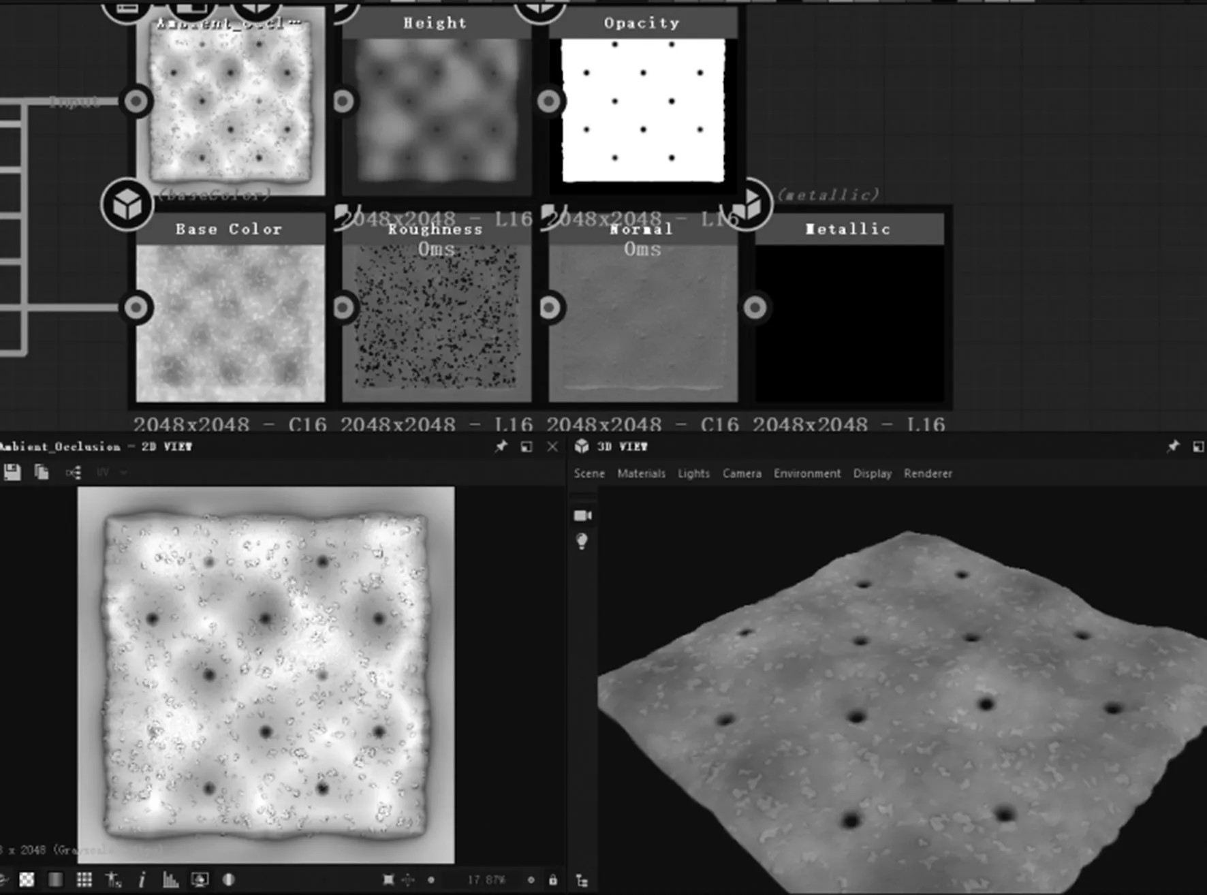1207x895 pixels.
Task: Show image info in 2D view
Action: [142, 879]
